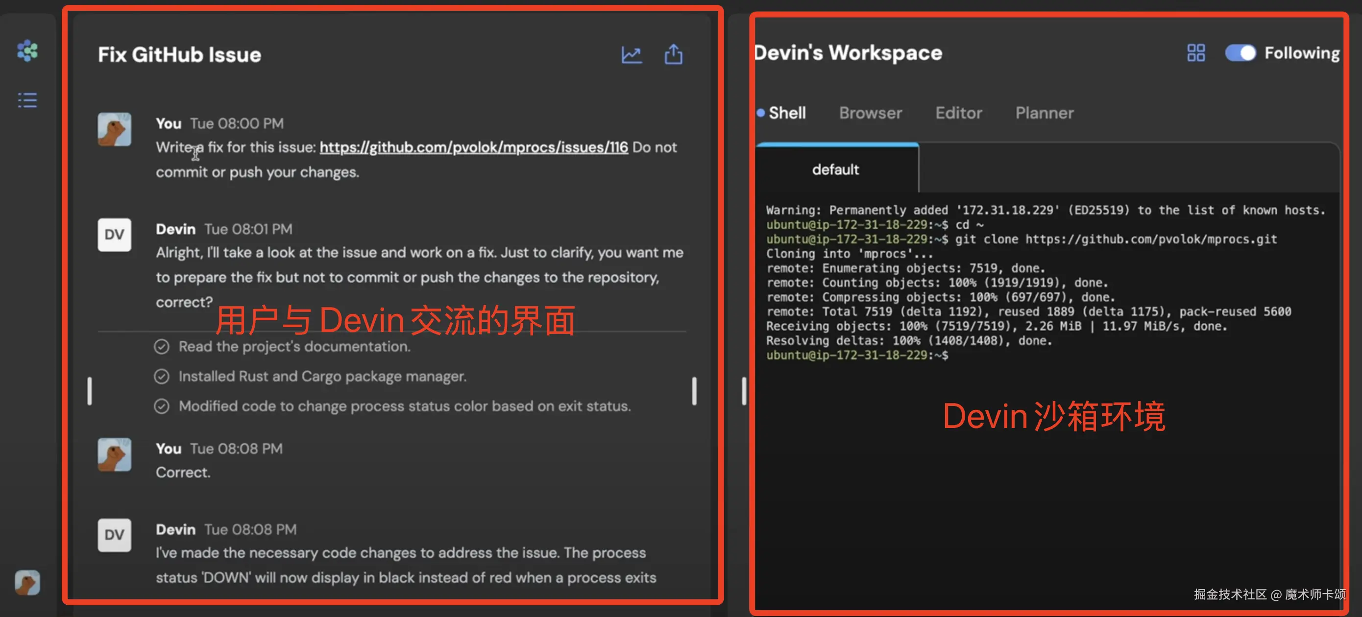Click the Devin logo in sidebar
This screenshot has width=1362, height=617.
pyautogui.click(x=27, y=51)
